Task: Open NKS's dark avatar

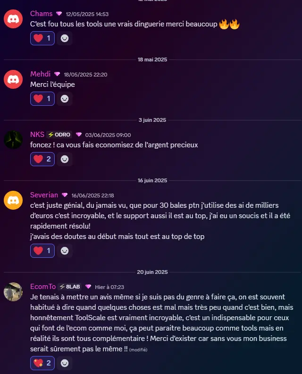Action: [x=13, y=139]
